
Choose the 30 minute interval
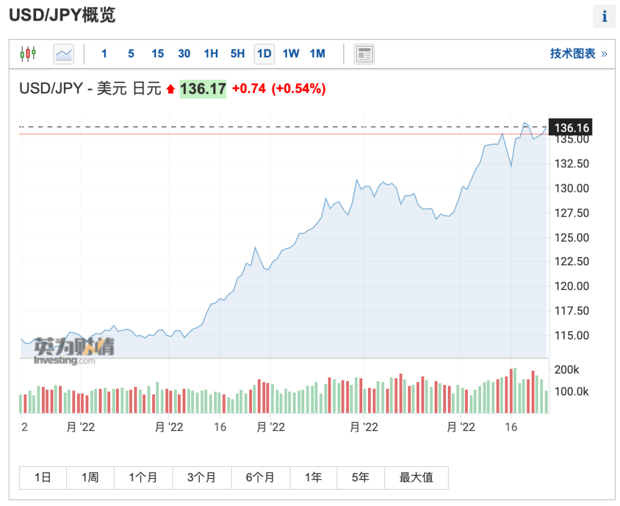[x=184, y=54]
